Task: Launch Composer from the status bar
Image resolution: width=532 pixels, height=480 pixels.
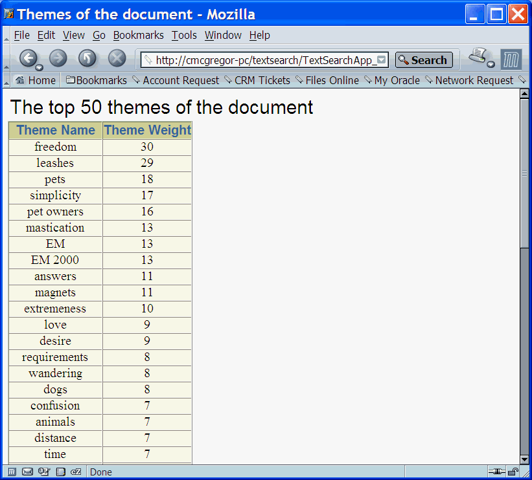Action: [x=44, y=472]
